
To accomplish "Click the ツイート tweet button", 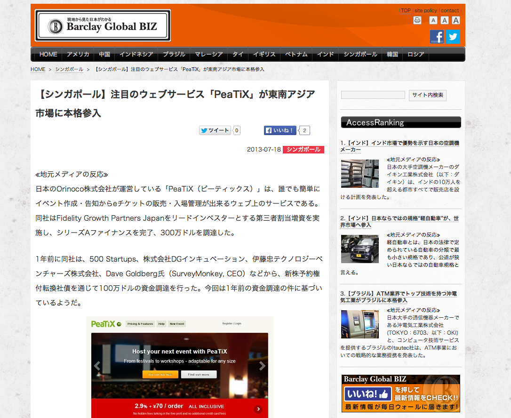I will (215, 130).
